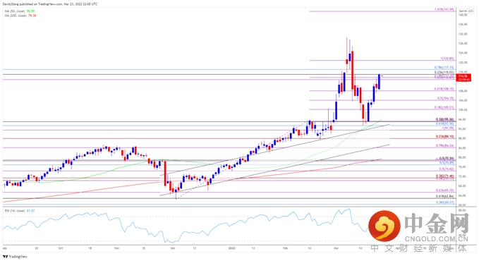Click the 124.00 price axis label

tap(463, 53)
